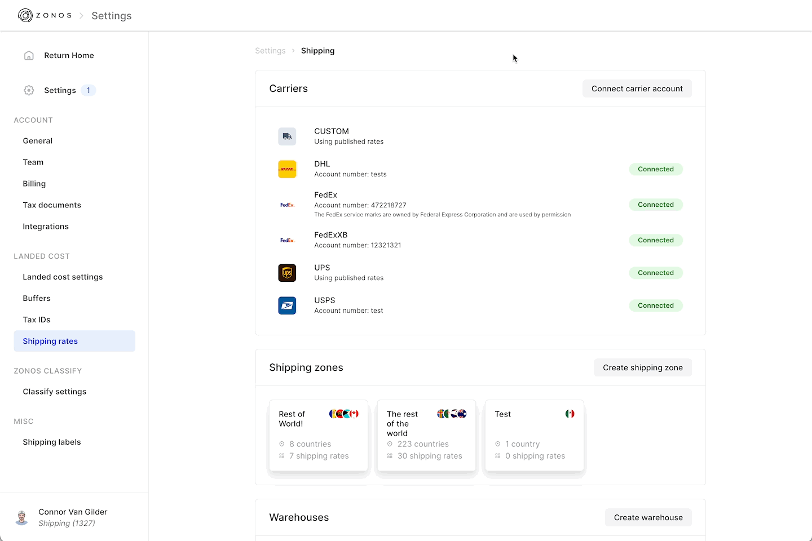812x541 pixels.
Task: Select Classify settings in sidebar
Action: click(55, 392)
